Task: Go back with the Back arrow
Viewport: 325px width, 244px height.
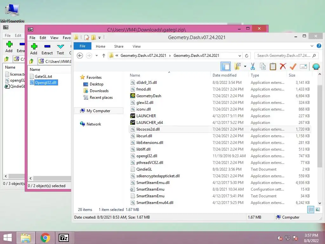Action: pos(80,56)
